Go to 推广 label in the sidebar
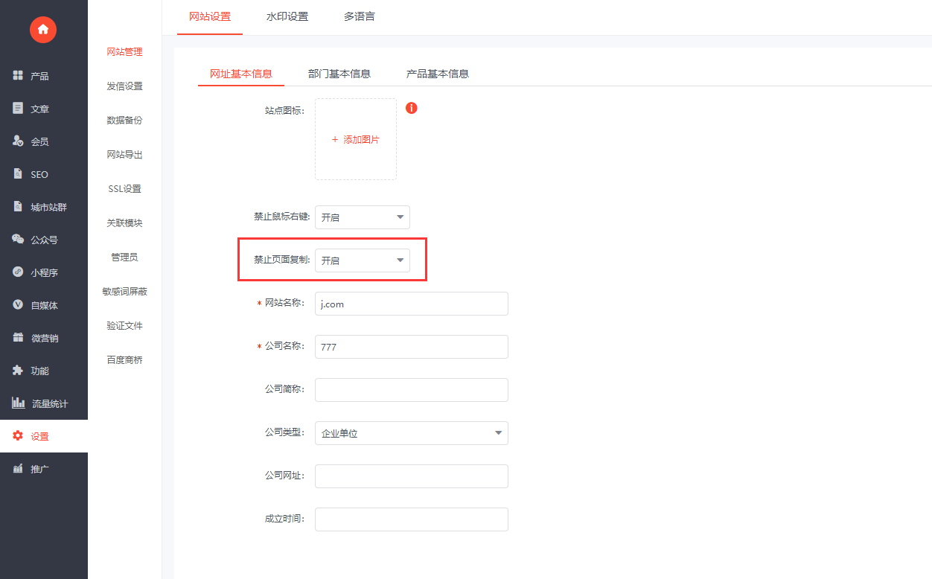 [x=39, y=469]
